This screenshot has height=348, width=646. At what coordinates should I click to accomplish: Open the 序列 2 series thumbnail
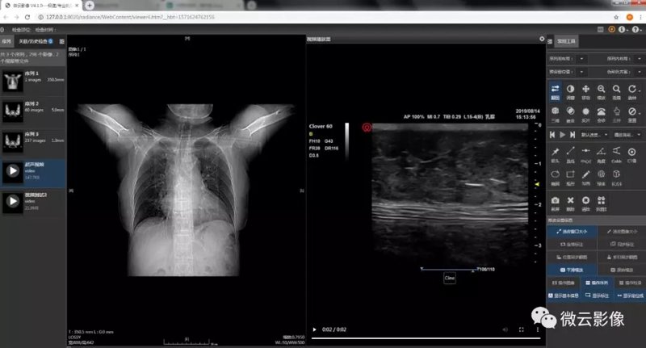(33, 111)
